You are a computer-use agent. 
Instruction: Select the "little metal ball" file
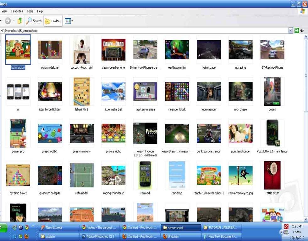tap(113, 94)
